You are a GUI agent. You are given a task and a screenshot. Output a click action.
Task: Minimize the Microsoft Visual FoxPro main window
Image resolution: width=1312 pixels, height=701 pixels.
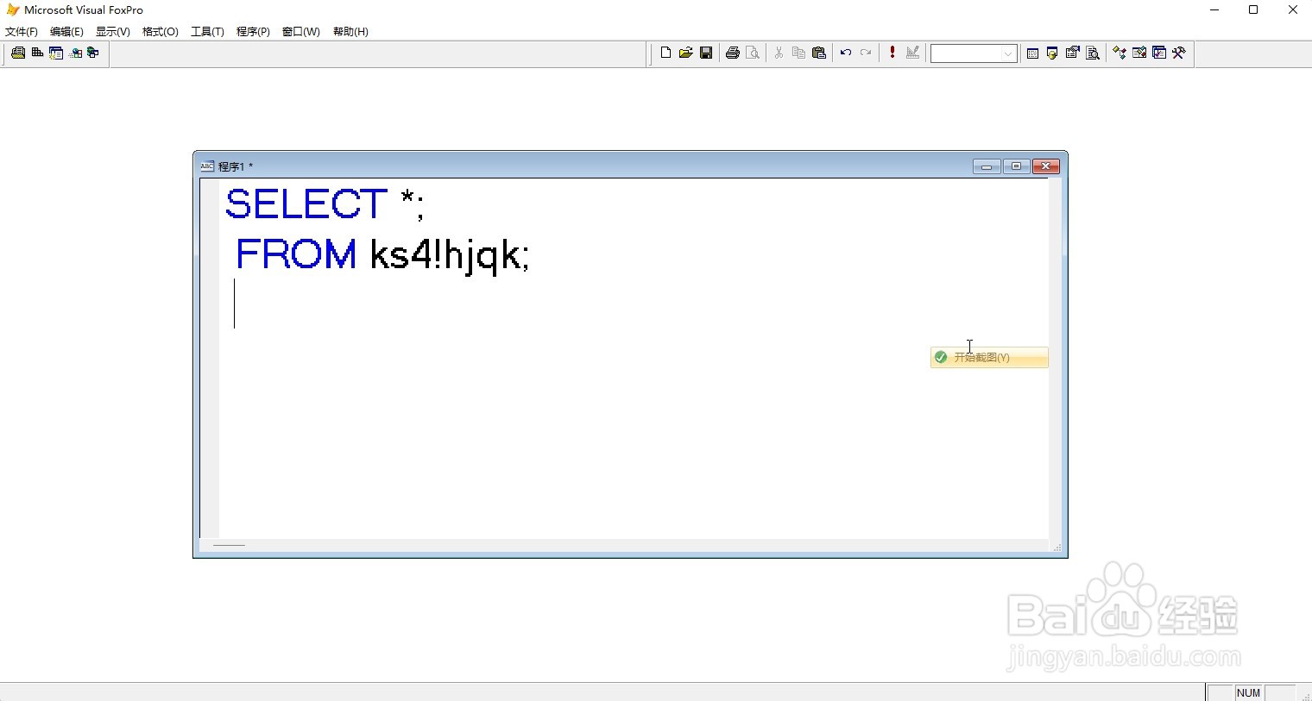click(1214, 10)
